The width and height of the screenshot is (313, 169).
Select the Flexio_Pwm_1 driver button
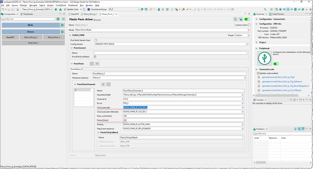pyautogui.click(x=54, y=37)
